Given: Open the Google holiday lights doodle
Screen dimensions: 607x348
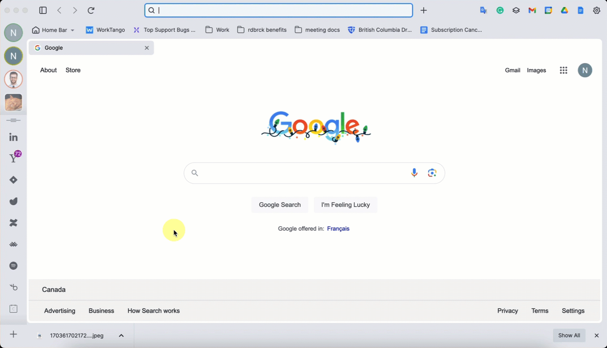Looking at the screenshot, I should coord(316,127).
